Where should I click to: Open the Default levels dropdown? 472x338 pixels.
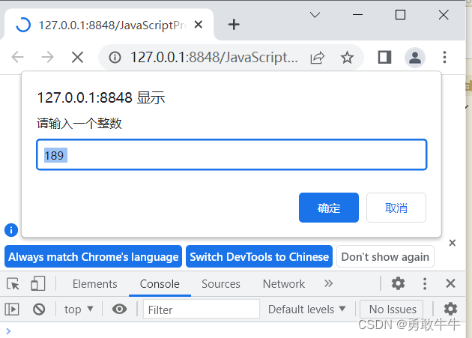[306, 310]
